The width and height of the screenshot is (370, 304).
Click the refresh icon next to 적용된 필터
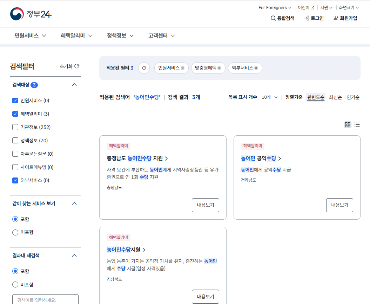pyautogui.click(x=144, y=68)
